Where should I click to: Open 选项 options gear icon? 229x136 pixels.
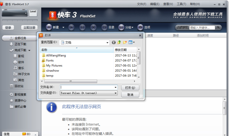140,27
